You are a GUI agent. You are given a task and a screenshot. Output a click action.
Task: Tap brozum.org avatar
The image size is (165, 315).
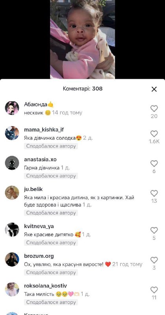[12, 259]
